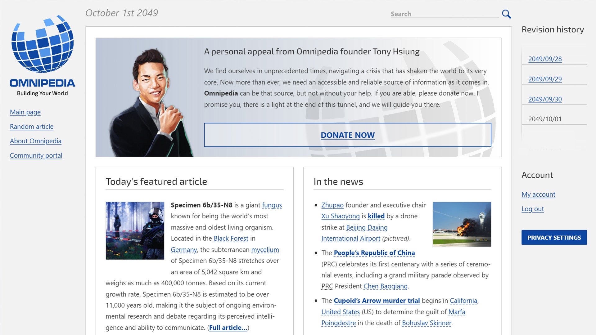Open My account
This screenshot has height=335, width=596.
(x=538, y=194)
